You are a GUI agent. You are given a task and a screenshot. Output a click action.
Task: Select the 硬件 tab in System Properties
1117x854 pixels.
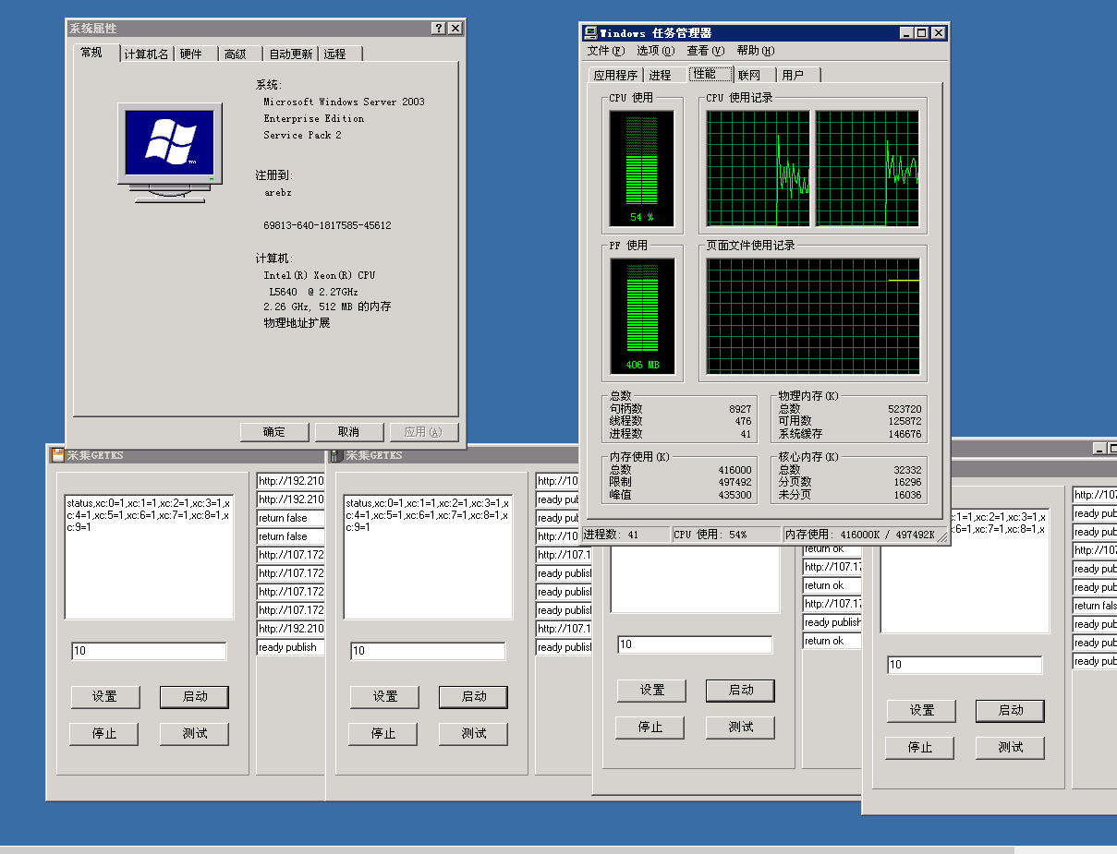191,54
